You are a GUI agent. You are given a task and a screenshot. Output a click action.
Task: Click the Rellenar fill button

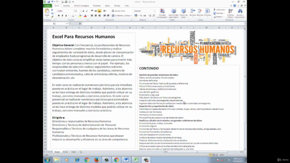click(x=219, y=13)
